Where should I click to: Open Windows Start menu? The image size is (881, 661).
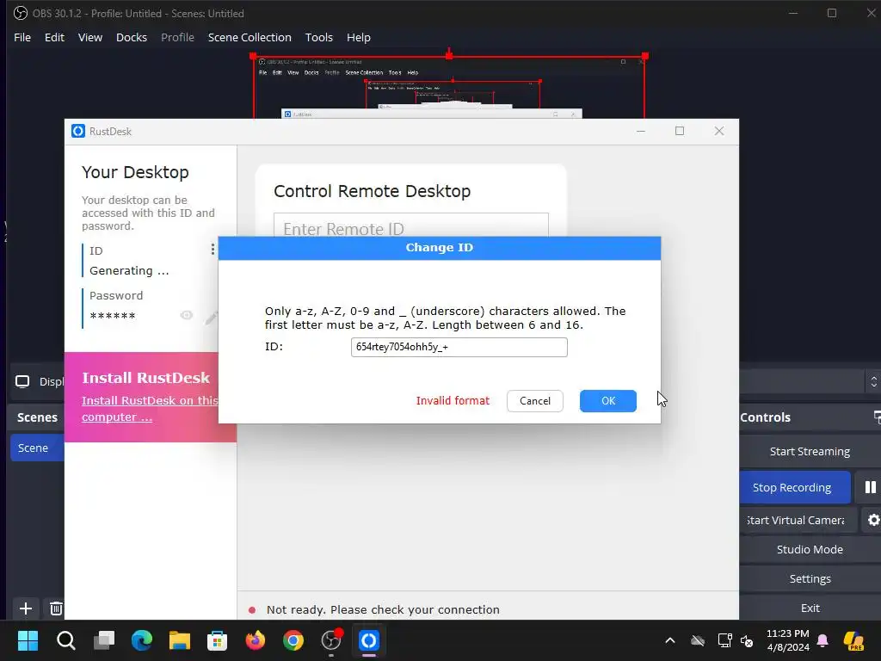click(28, 640)
